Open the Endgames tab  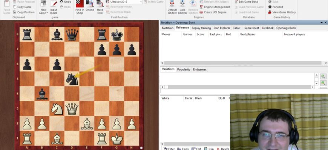(x=199, y=69)
